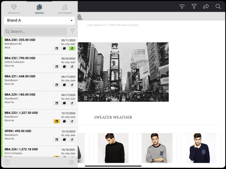Open settings gear in sidebar footer
This screenshot has width=226, height=169.
(72, 162)
